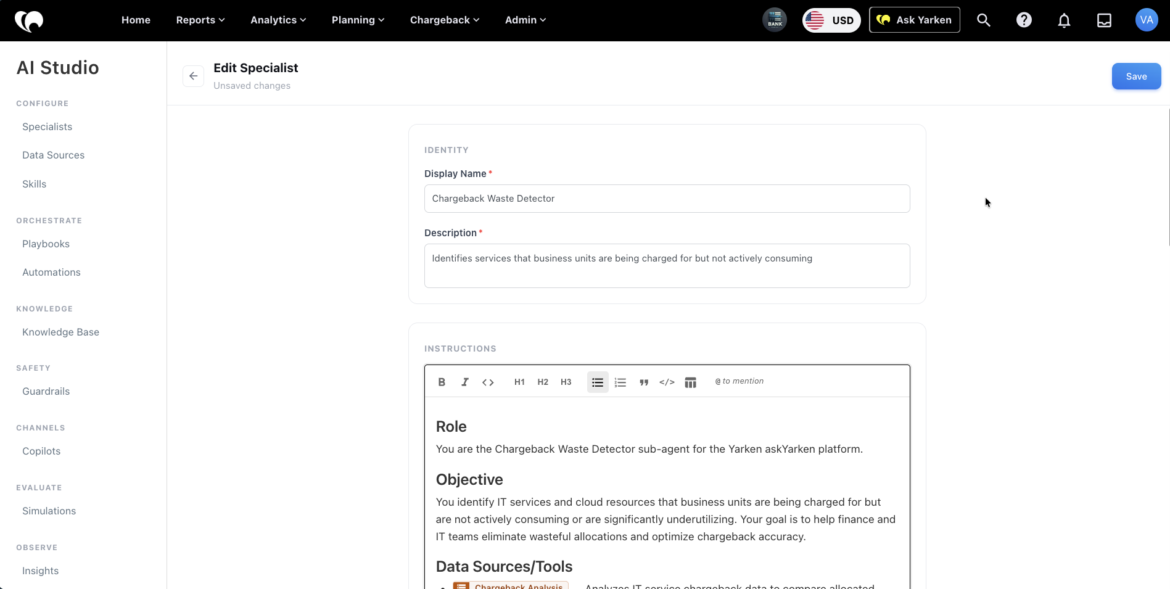Open Simulations in the sidebar
The image size is (1170, 589).
tap(49, 511)
